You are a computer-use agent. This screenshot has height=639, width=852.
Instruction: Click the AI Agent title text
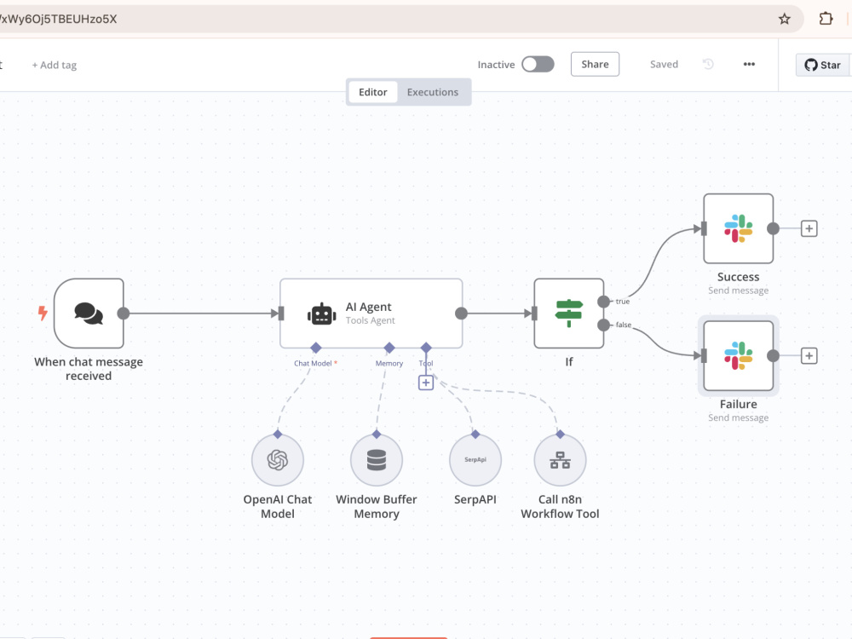point(368,307)
